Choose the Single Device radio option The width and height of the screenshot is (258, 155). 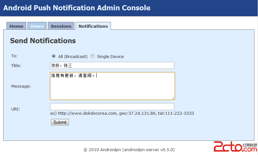92,56
